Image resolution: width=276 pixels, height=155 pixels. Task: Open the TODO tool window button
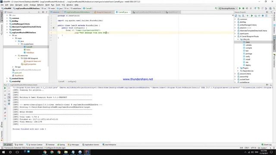19,145
